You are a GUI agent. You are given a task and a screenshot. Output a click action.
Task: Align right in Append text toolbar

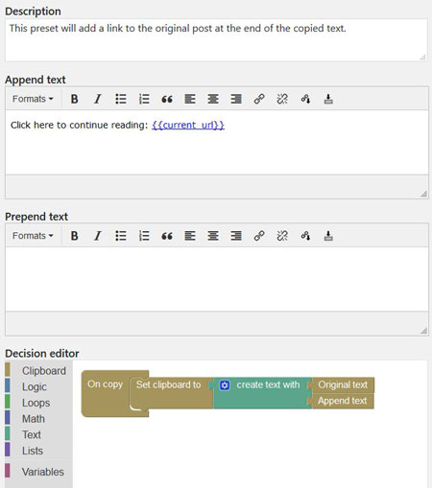click(236, 99)
